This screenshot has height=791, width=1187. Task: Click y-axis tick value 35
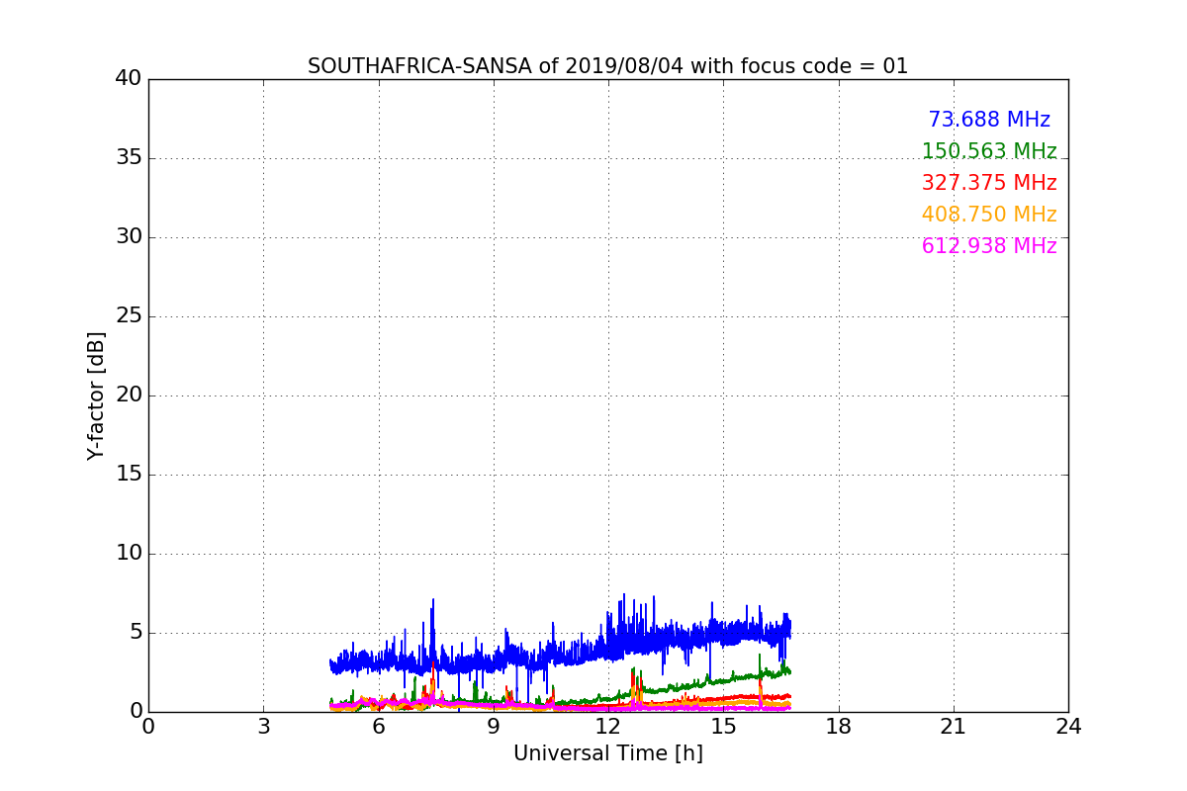pos(129,158)
